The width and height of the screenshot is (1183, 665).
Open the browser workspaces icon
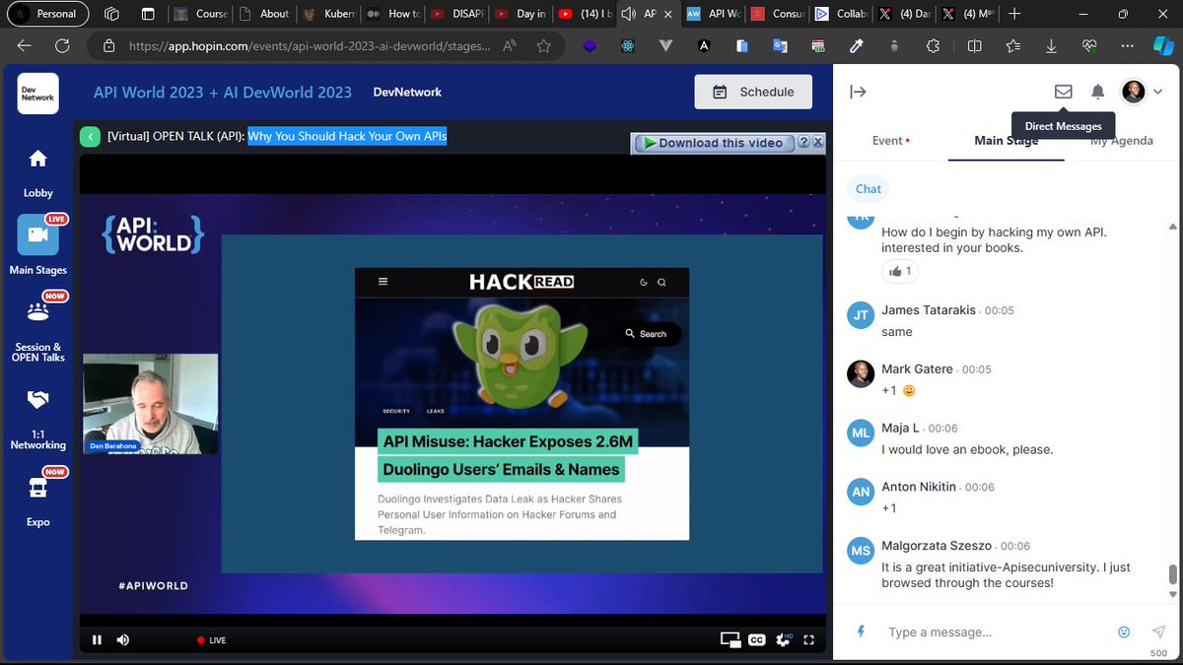pos(111,14)
